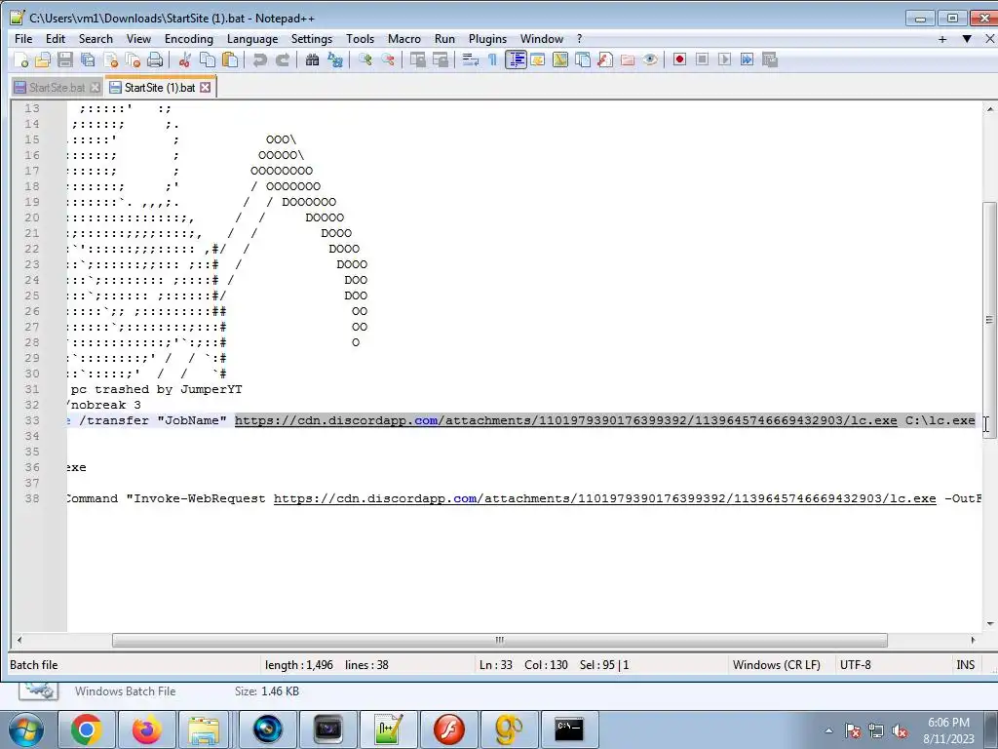Image resolution: width=998 pixels, height=749 pixels.
Task: Click the discordapp URL on line 38
Action: tap(604, 498)
